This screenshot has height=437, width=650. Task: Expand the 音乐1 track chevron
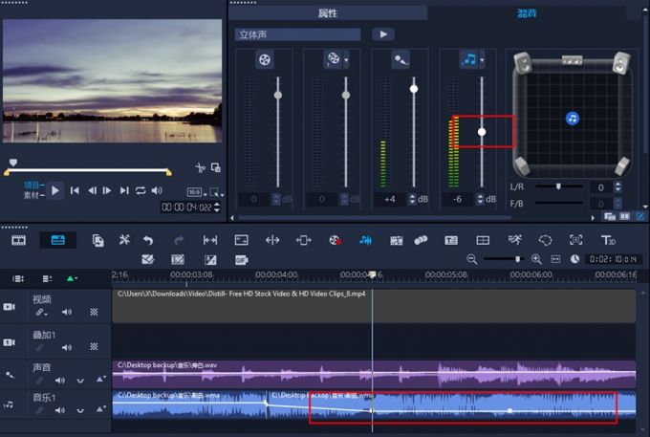click(x=80, y=410)
